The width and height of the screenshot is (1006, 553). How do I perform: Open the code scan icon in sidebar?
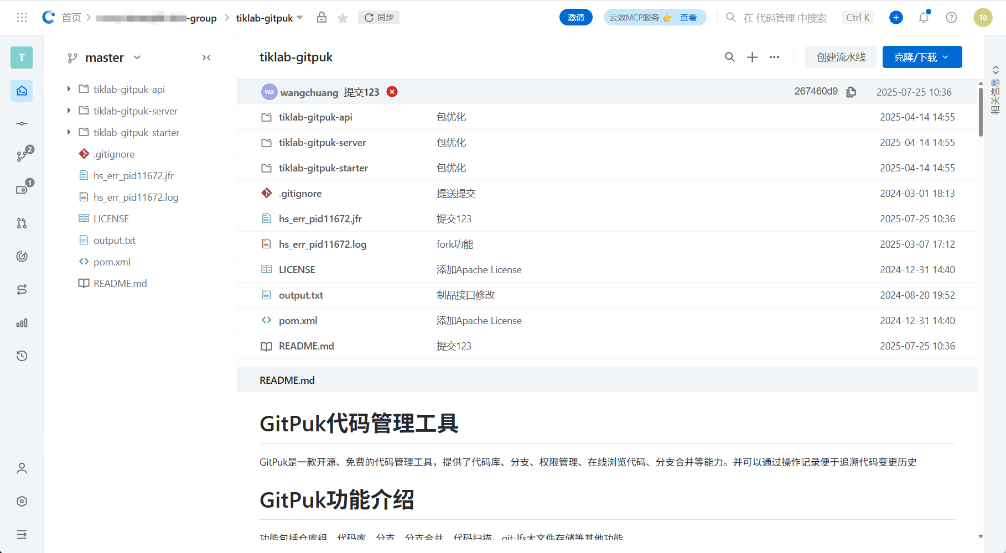[22, 256]
